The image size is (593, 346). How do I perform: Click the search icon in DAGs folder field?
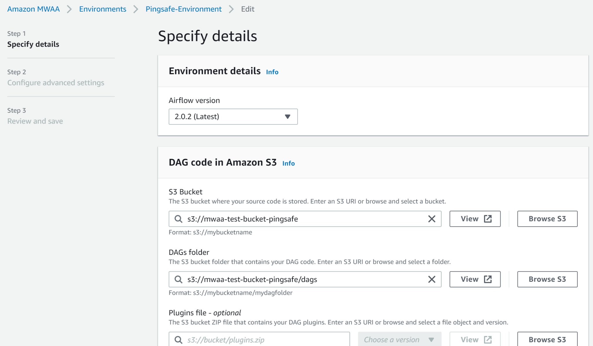[x=178, y=279]
